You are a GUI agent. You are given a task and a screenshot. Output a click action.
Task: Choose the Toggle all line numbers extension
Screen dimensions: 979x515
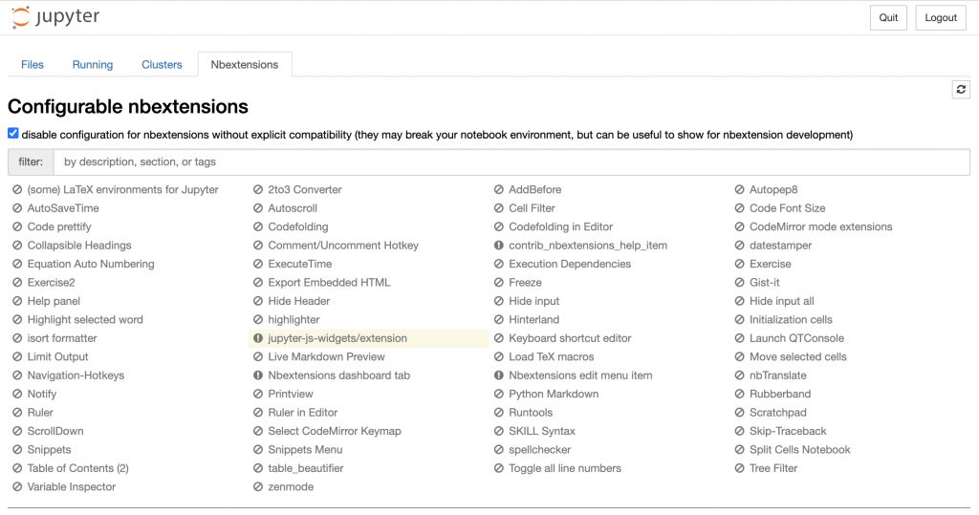(565, 468)
